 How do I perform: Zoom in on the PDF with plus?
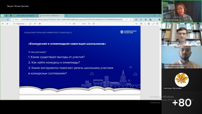click(x=70, y=24)
